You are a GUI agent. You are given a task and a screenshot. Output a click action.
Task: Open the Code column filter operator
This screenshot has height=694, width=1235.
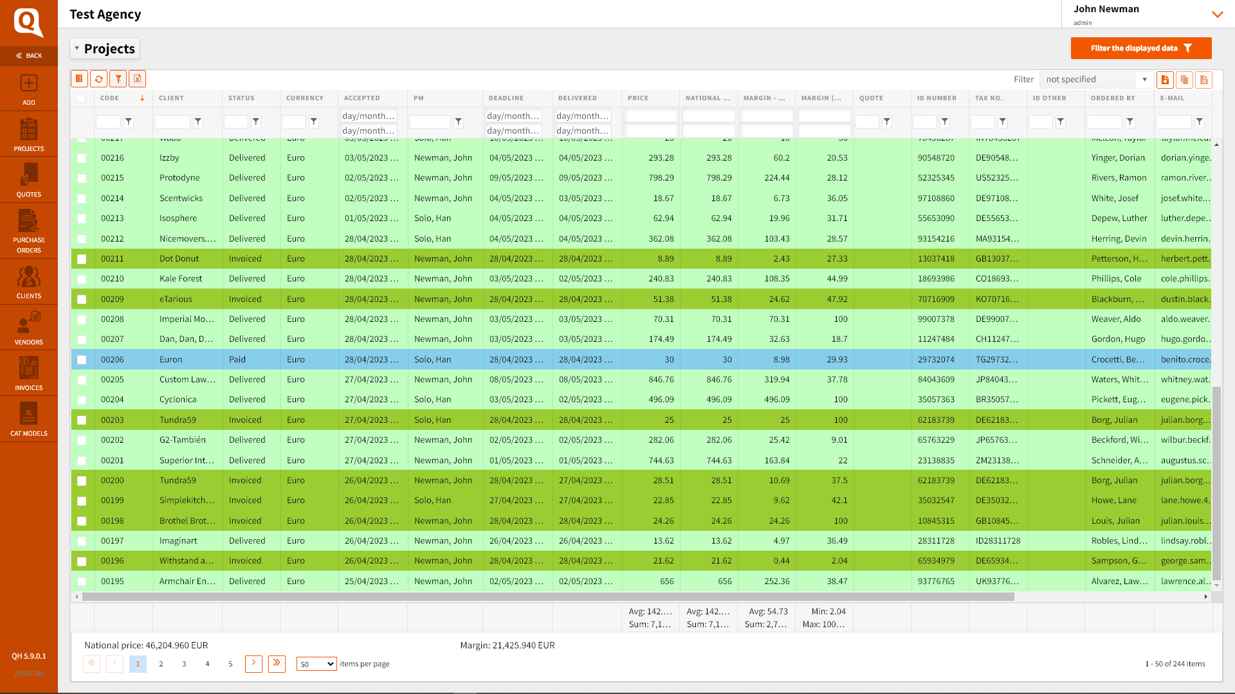pyautogui.click(x=129, y=121)
